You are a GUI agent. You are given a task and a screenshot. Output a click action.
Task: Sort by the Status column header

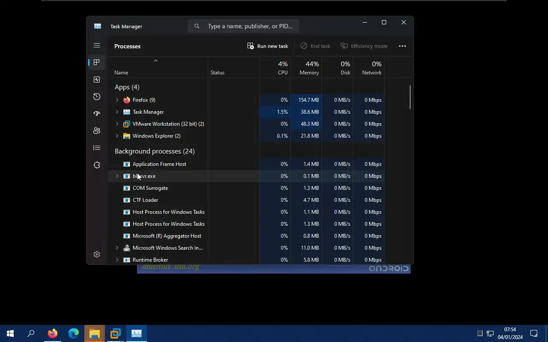point(233,67)
